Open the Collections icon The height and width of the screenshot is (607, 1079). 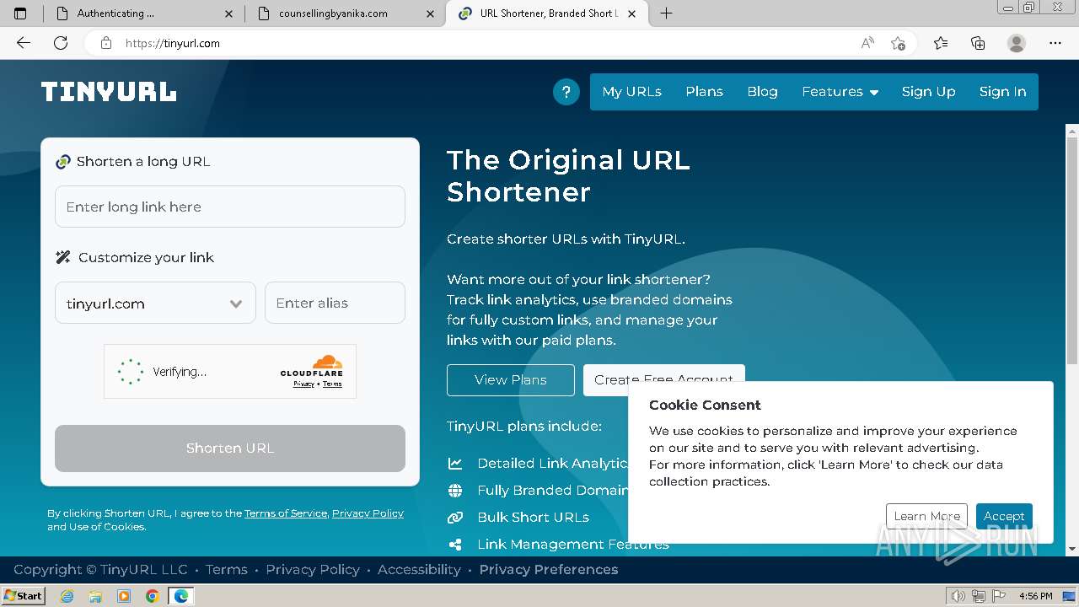978,43
